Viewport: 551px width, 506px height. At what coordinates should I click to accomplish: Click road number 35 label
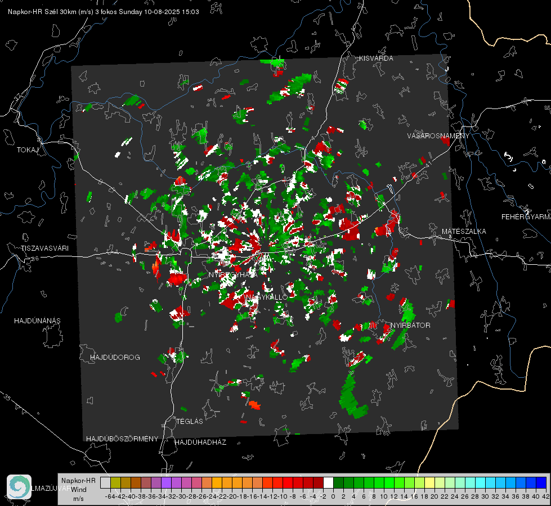(x=8, y=397)
